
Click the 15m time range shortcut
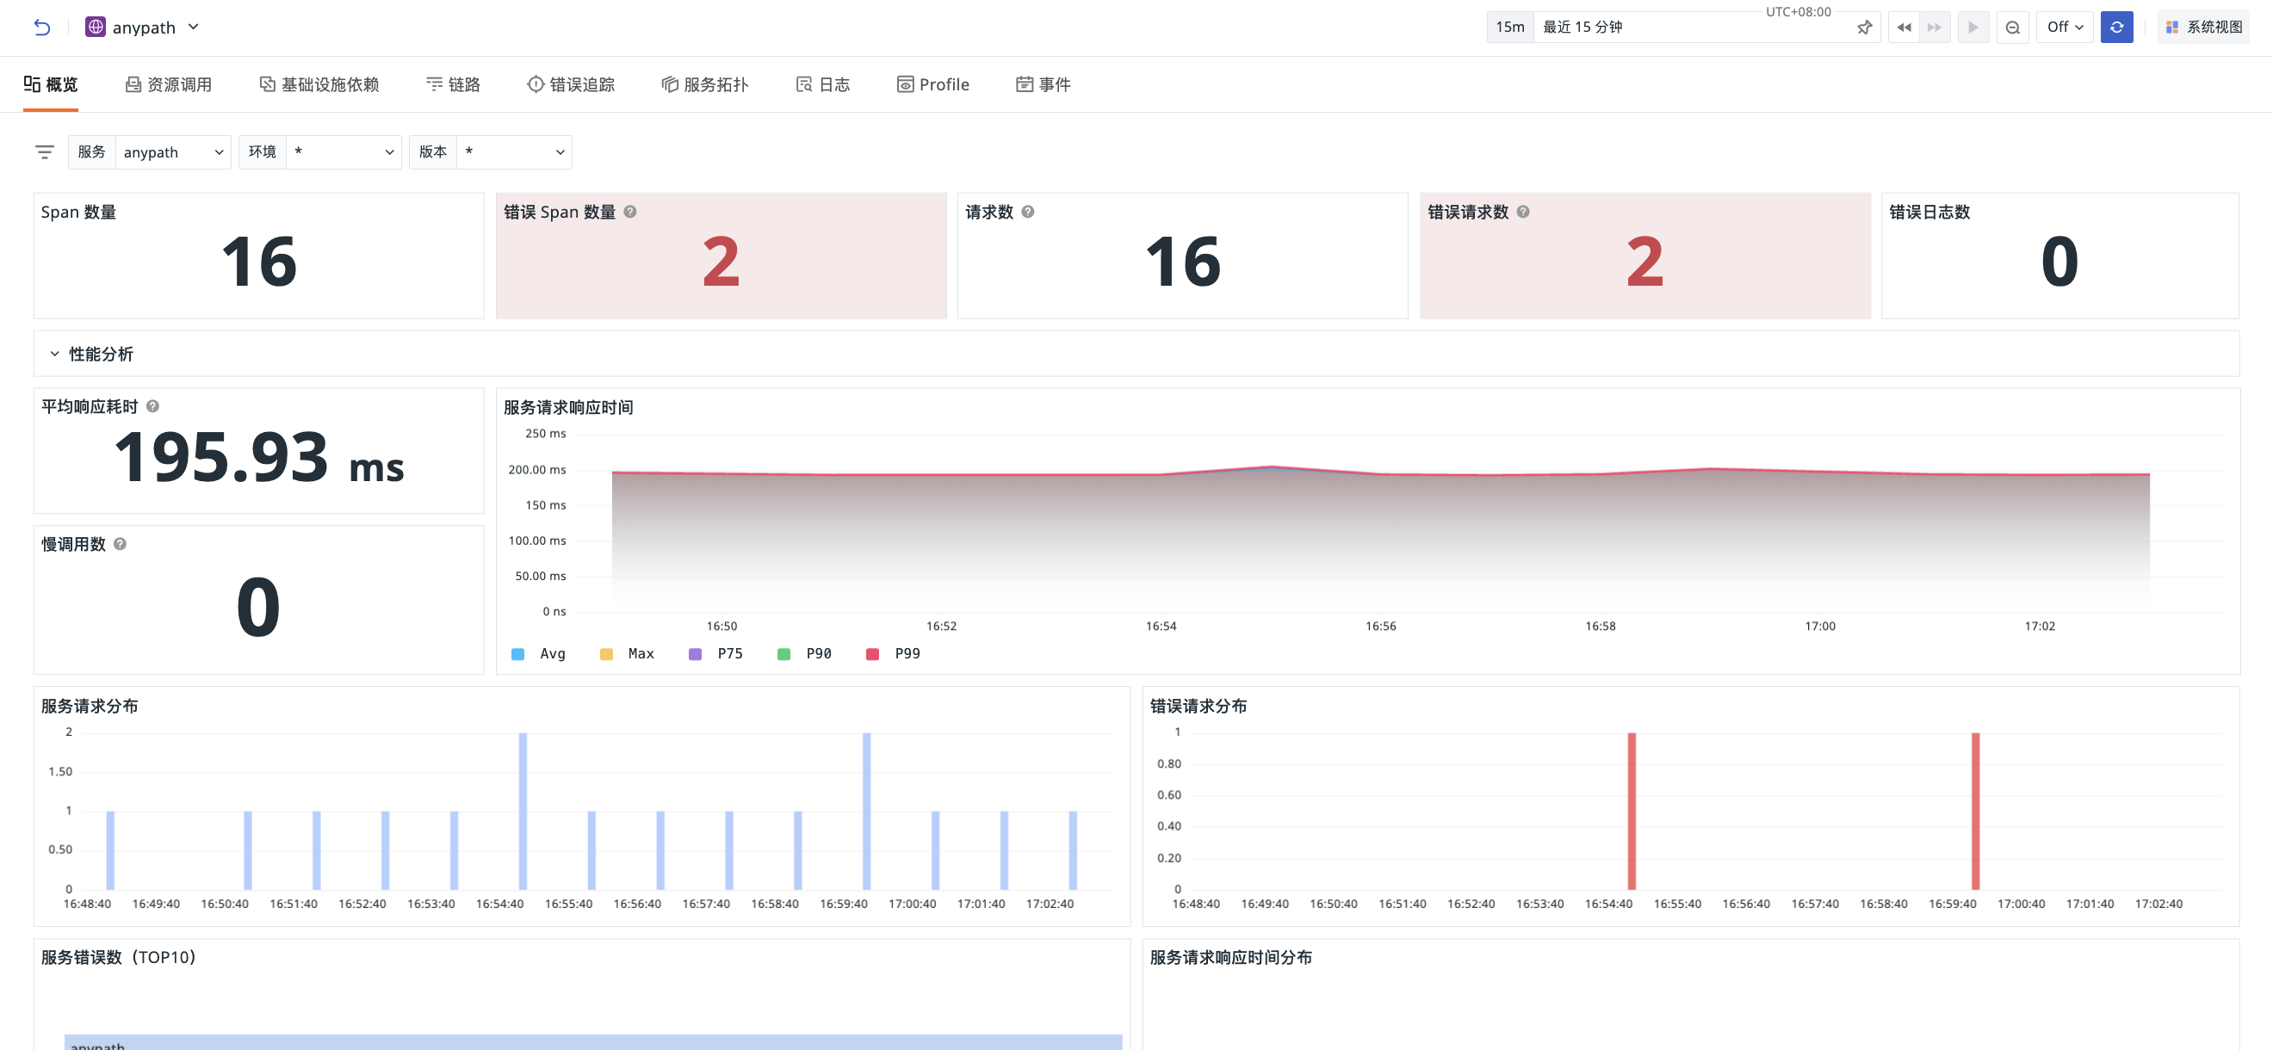coord(1508,28)
